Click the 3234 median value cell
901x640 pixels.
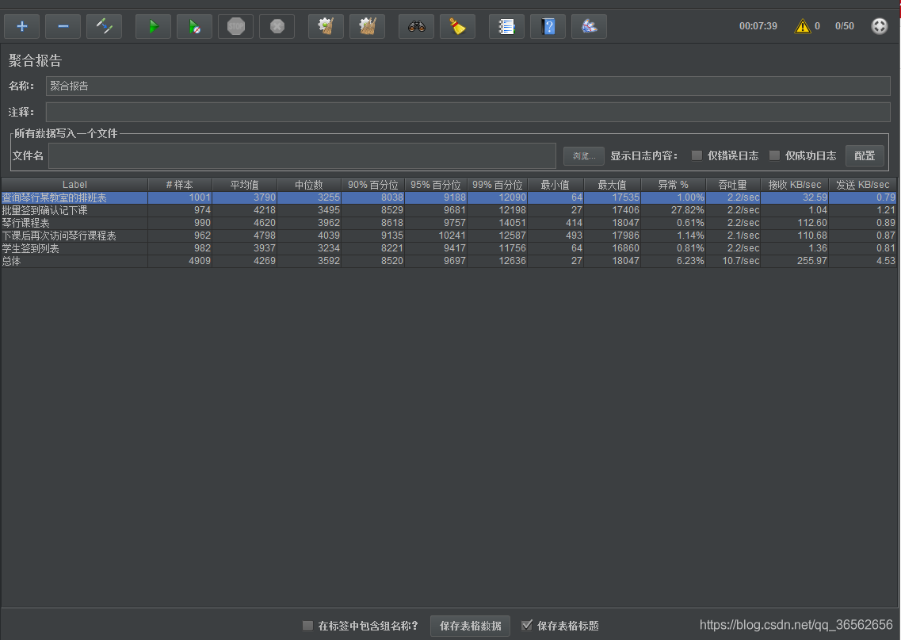[309, 248]
